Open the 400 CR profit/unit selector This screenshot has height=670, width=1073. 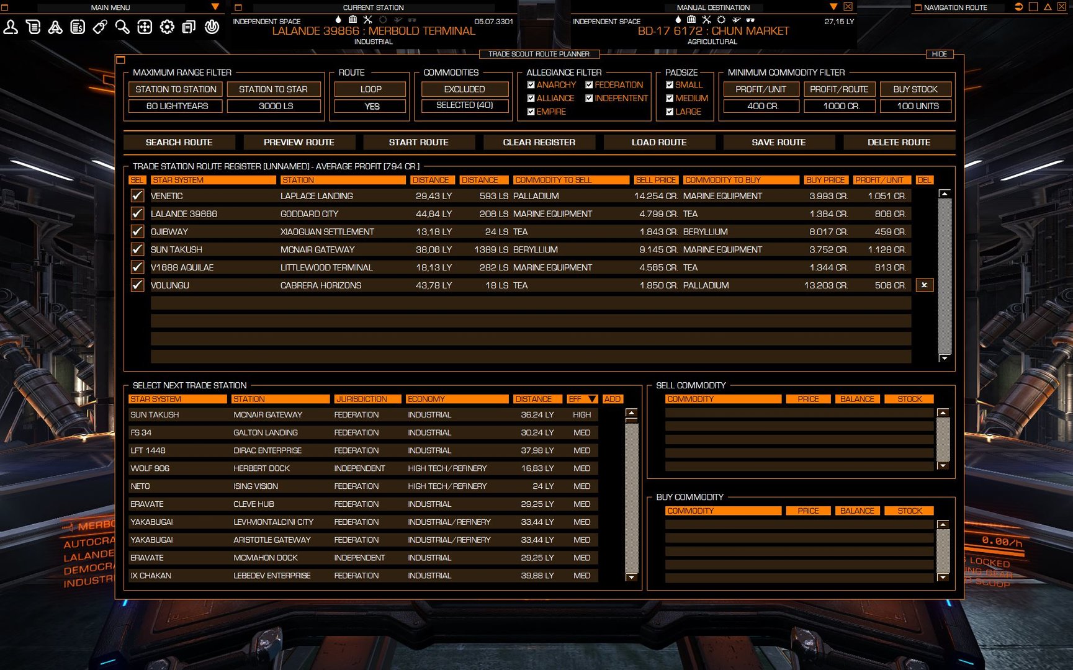[x=761, y=106]
